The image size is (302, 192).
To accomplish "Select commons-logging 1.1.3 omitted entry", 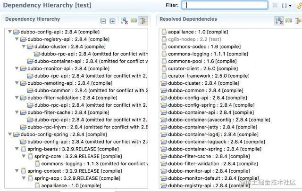I will point(91,164).
